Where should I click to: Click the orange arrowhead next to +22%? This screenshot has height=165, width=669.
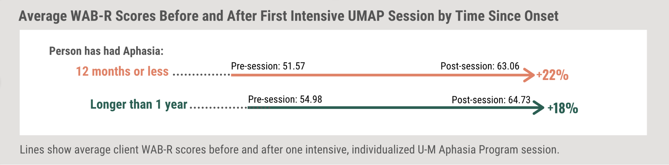pyautogui.click(x=529, y=75)
